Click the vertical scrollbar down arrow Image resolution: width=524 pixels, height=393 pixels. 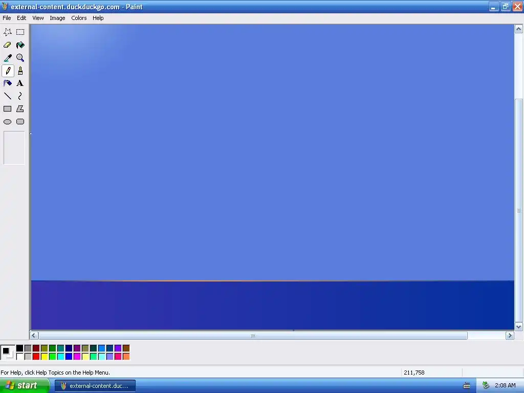click(x=519, y=327)
